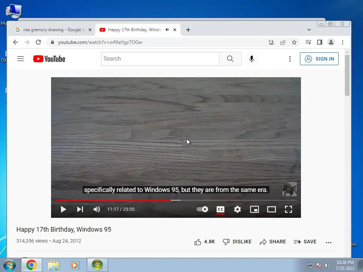Skip to the next video
The image size is (363, 272).
pyautogui.click(x=80, y=209)
